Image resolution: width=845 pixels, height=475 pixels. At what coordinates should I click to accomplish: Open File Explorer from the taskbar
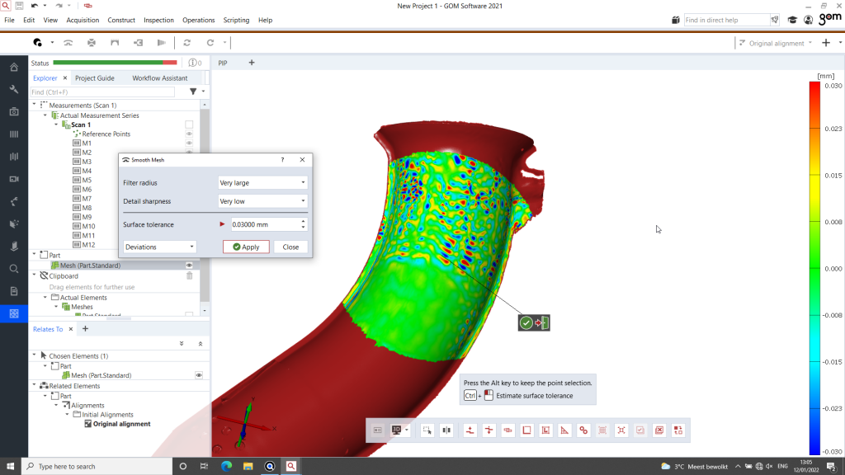(248, 467)
